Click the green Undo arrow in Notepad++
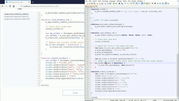Viewport: 179px width, 101px height. coord(114,4)
